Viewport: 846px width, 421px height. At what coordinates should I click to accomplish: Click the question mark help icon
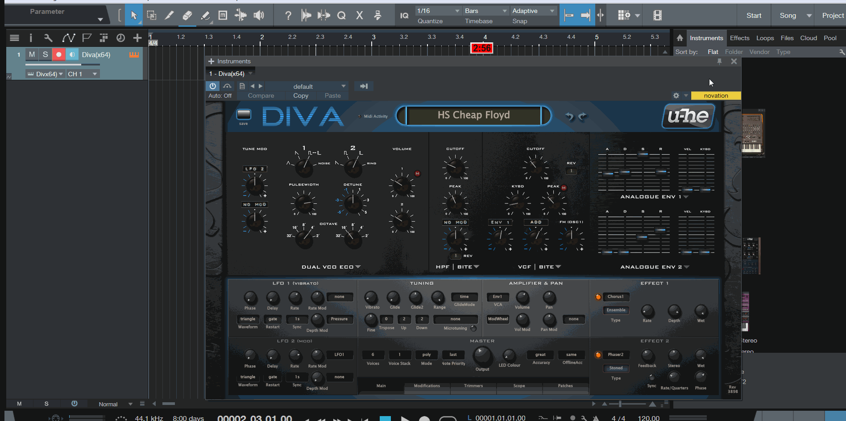pos(288,16)
